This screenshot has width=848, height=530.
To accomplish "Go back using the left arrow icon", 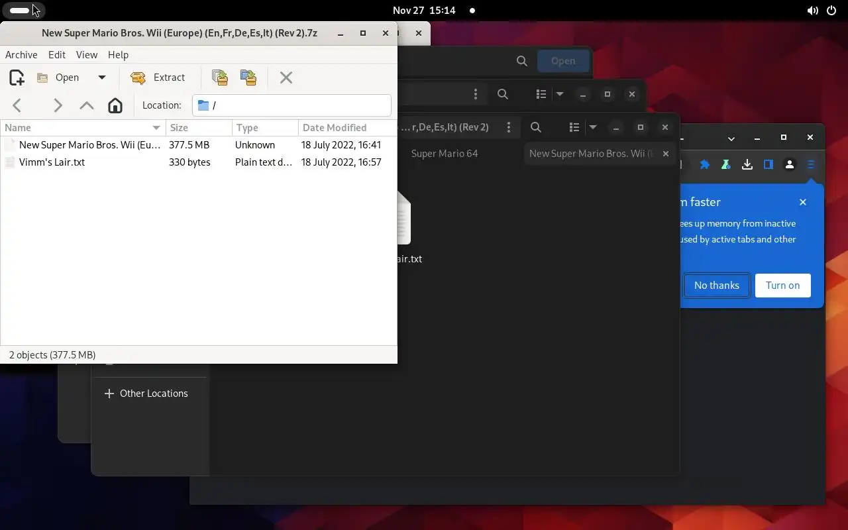I will [x=17, y=105].
